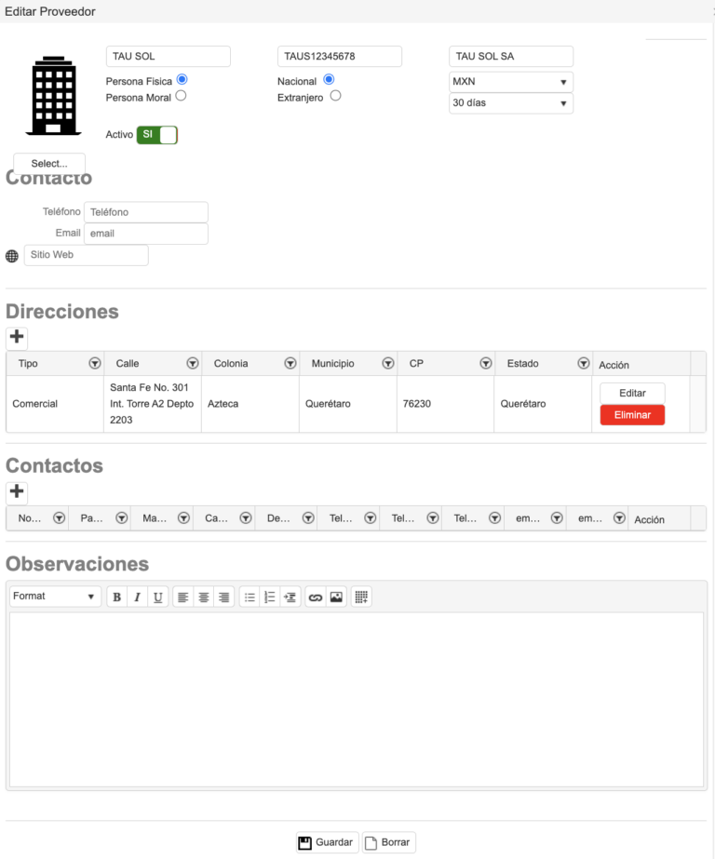Open filter on Ca... contacts column
This screenshot has width=715, height=859.
tap(246, 517)
